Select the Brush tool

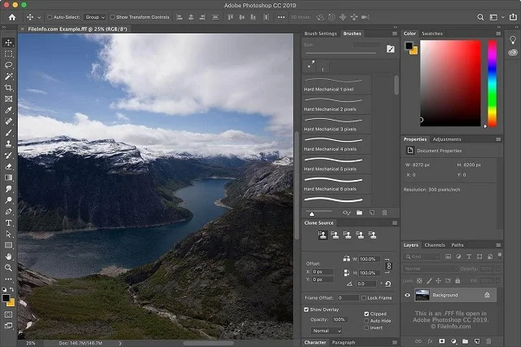8,133
